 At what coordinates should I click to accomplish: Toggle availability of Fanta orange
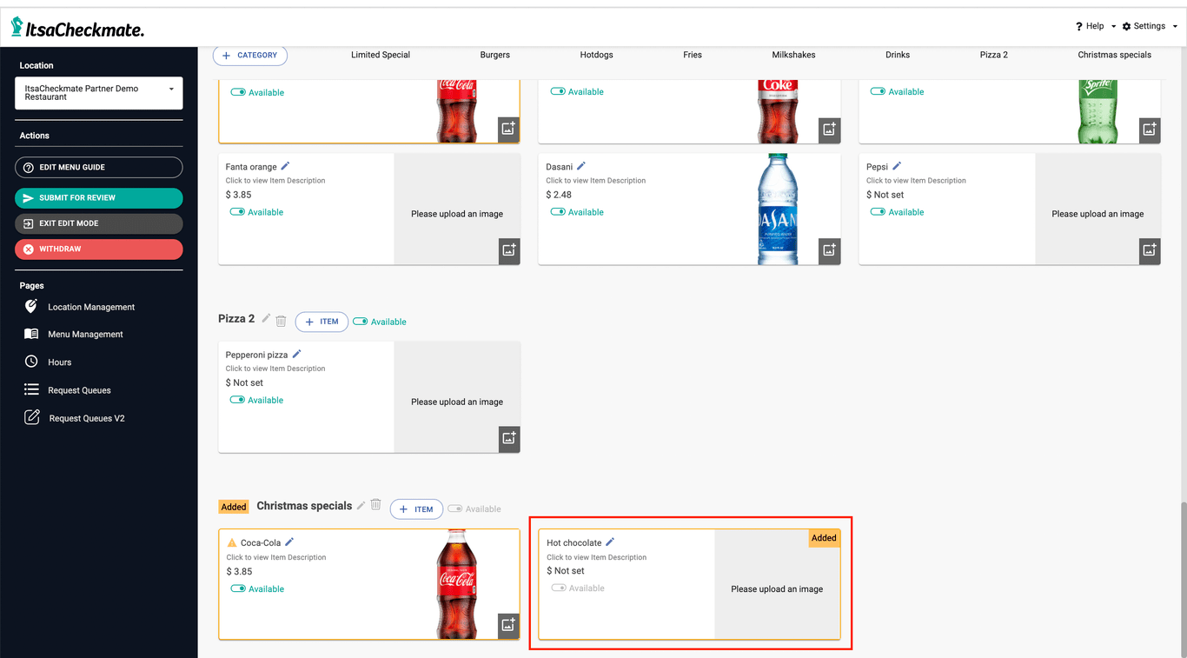coord(237,212)
